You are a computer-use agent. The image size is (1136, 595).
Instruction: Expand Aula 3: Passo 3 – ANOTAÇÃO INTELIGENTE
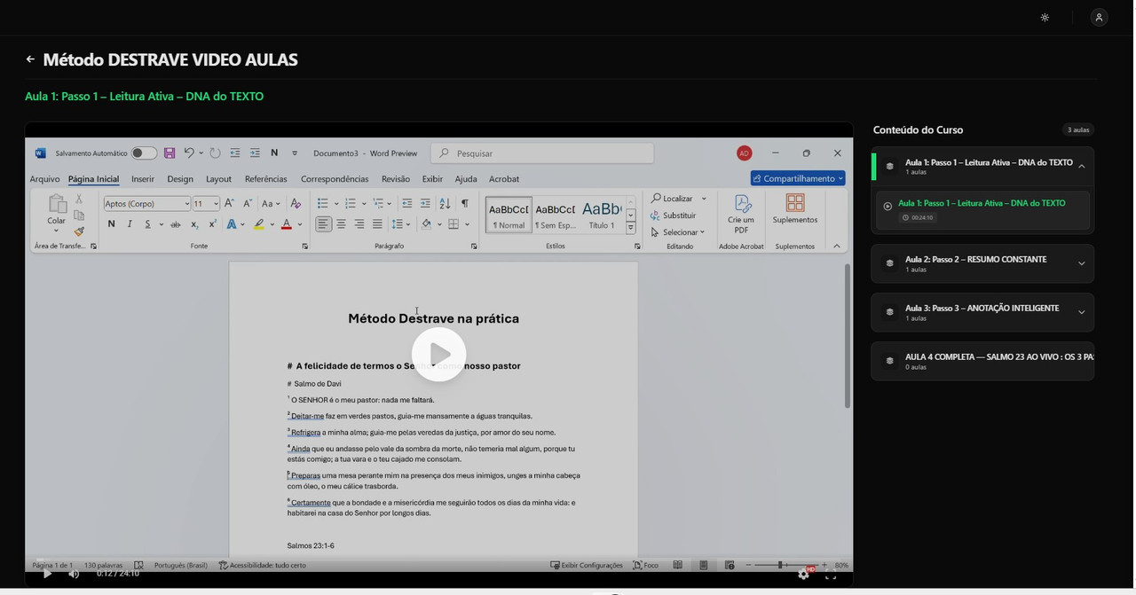(983, 312)
